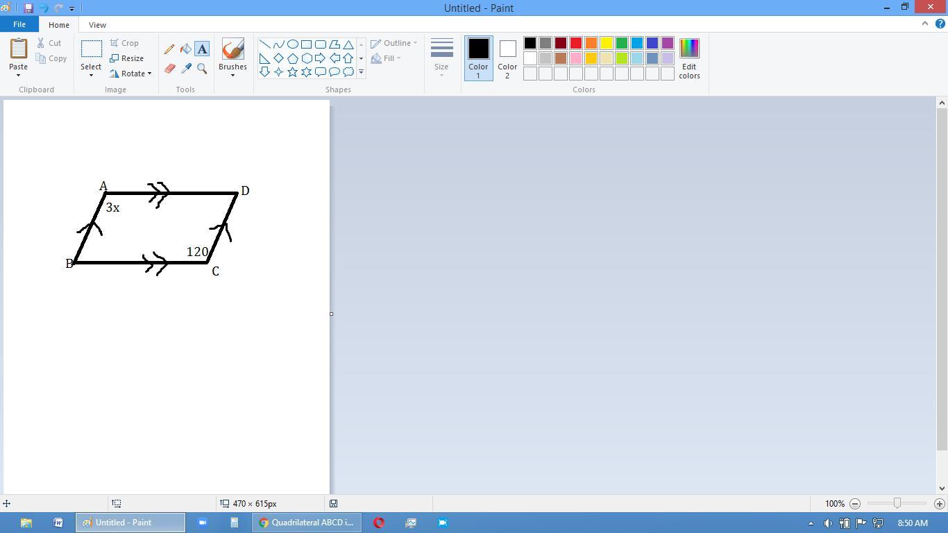Click the Save icon in title bar
The width and height of the screenshot is (948, 533).
coord(28,8)
